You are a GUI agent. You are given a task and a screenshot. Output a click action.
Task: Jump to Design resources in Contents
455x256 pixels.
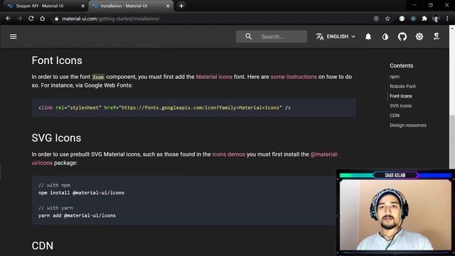(x=408, y=125)
